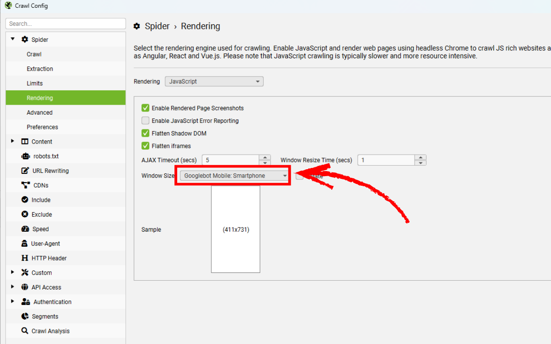The image size is (551, 344).
Task: Click the URL Rewriting pencil icon
Action: [25, 171]
